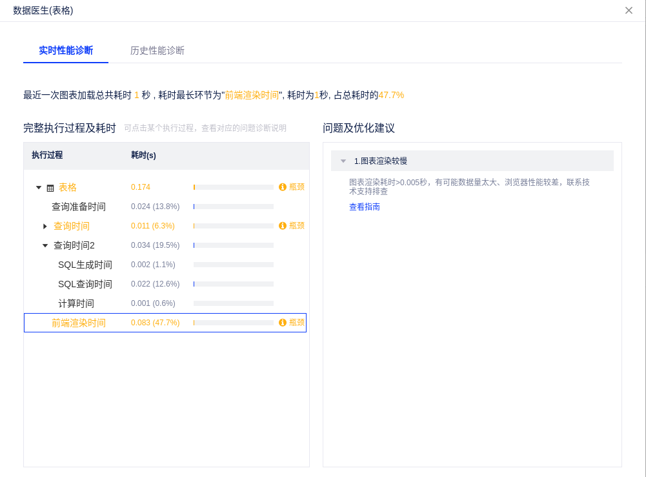Viewport: 646px width, 477px height.
Task: Select the SQL查询时间 row
Action: pyautogui.click(x=85, y=285)
